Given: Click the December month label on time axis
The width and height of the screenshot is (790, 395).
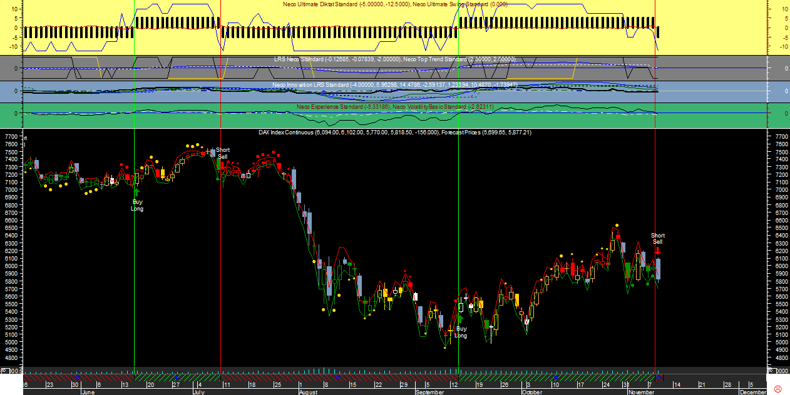Looking at the screenshot, I should click(752, 392).
